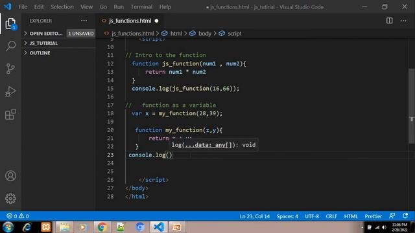Click the Split Editor Right icon
The height and width of the screenshot is (233, 415).
[x=389, y=21]
